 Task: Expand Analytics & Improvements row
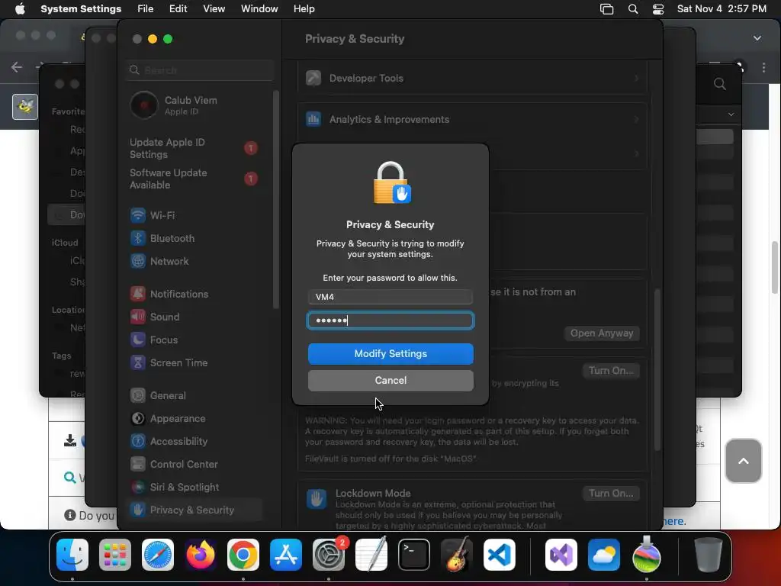click(x=473, y=120)
